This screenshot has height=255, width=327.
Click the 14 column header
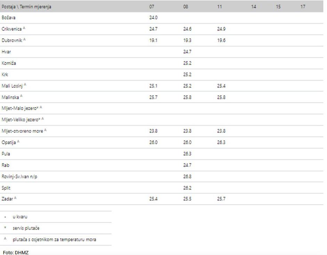[254, 7]
